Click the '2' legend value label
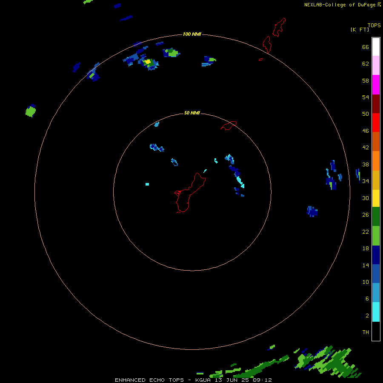Screen dimensions: 383x383 [x=367, y=316]
